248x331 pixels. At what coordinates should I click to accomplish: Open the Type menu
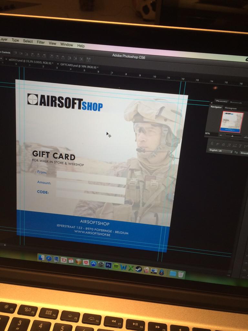(15, 40)
